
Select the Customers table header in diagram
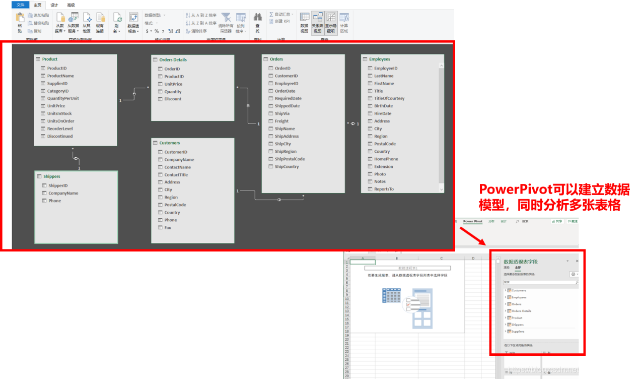pos(193,143)
